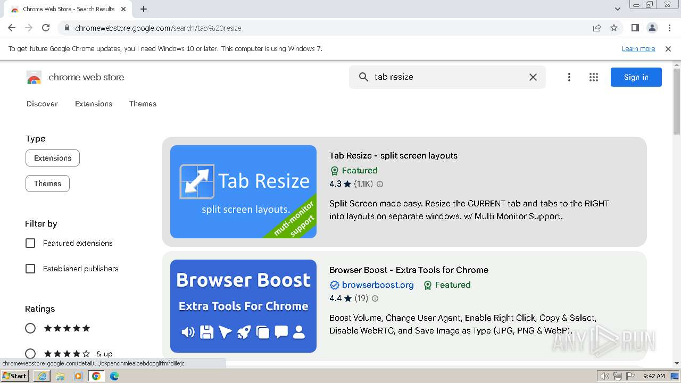Launch media player from the taskbar
The height and width of the screenshot is (383, 681).
coord(78,376)
